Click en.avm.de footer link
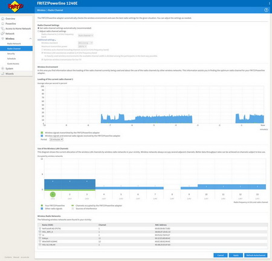This screenshot has height=261, width=272. click(25, 257)
